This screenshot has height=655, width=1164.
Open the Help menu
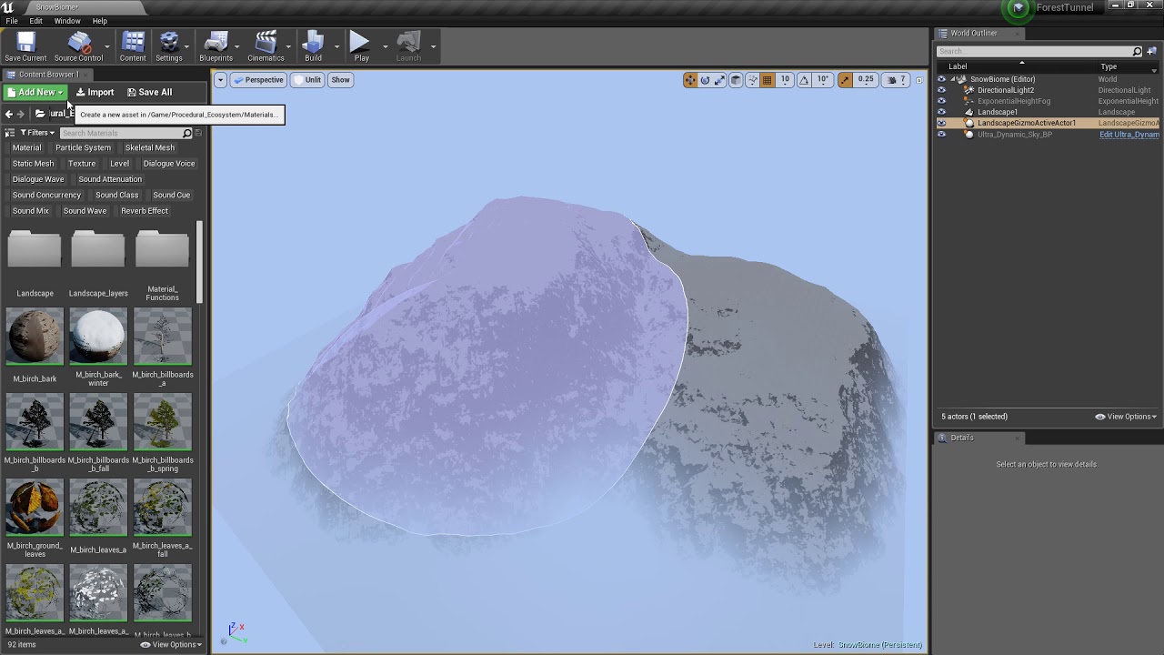(x=100, y=21)
